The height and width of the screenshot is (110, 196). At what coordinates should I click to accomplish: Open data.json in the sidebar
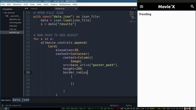13,26
